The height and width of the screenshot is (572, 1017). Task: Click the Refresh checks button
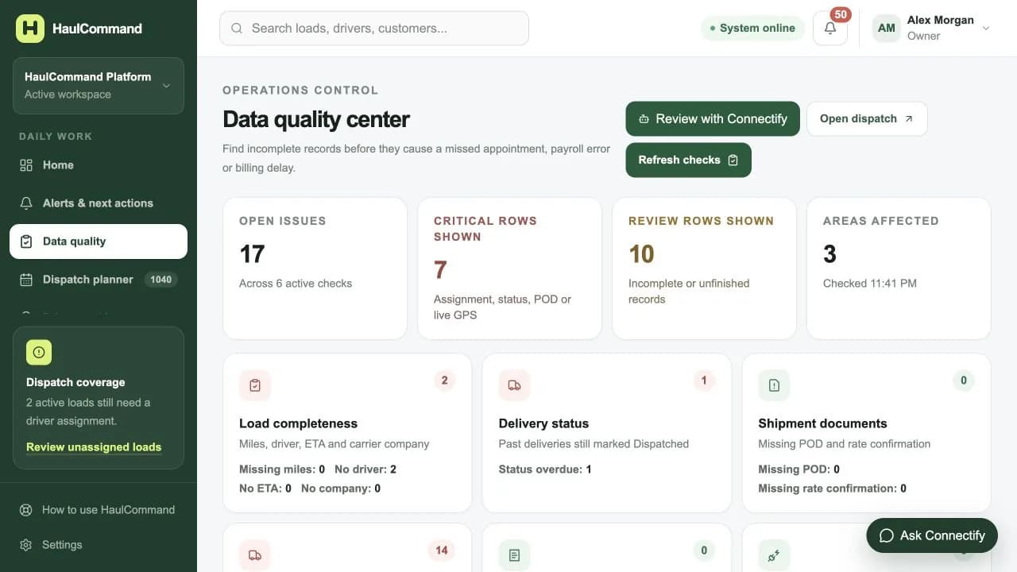[x=689, y=160]
